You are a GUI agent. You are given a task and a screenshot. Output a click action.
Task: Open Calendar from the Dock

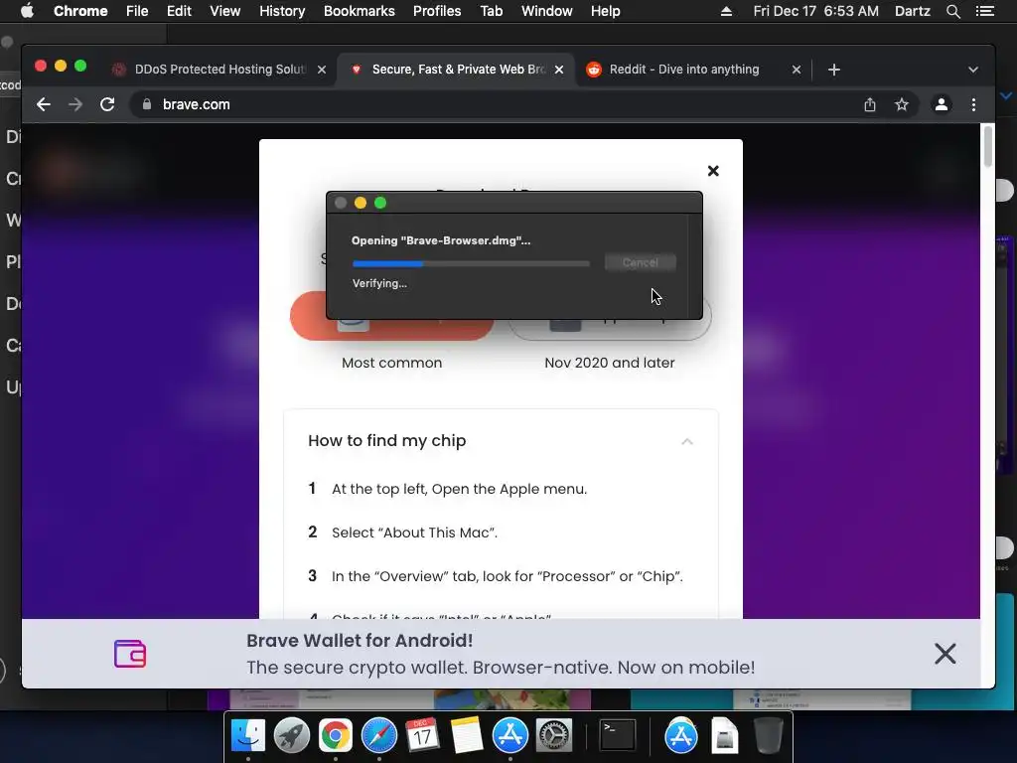tap(422, 736)
